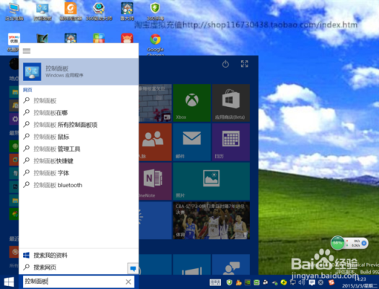Open Google Chrome desktop icon
This screenshot has height=289, width=379.
pyautogui.click(x=155, y=43)
